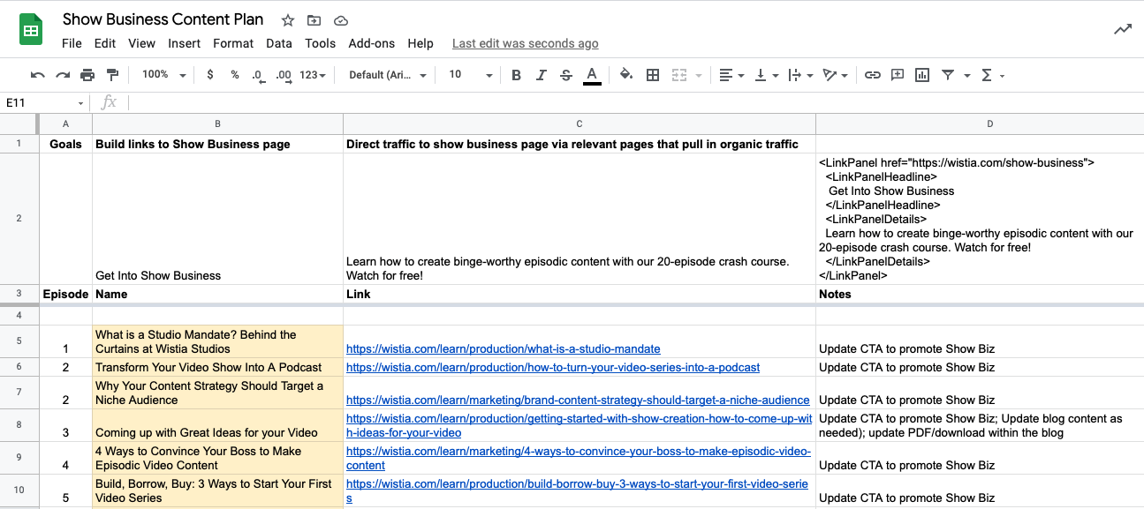
Task: Open the Edit menu
Action: [105, 43]
